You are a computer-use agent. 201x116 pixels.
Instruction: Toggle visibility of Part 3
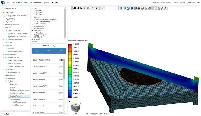[x=37, y=15]
